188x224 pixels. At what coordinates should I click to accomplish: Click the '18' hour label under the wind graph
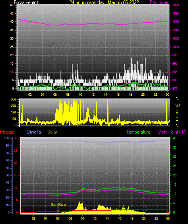coord(130,94)
